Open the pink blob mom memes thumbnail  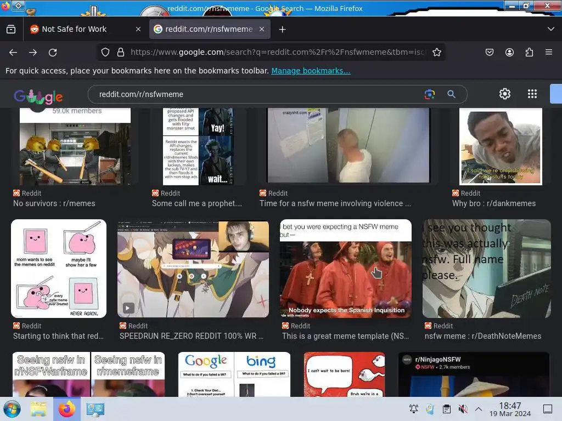click(x=59, y=269)
